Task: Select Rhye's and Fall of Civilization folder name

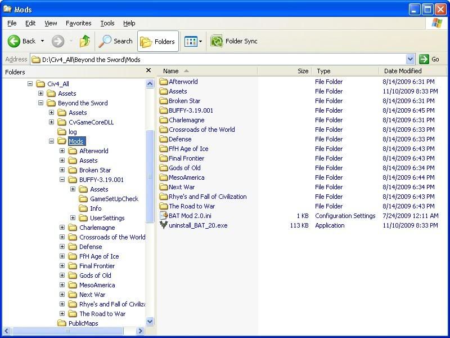Action: [x=208, y=197]
